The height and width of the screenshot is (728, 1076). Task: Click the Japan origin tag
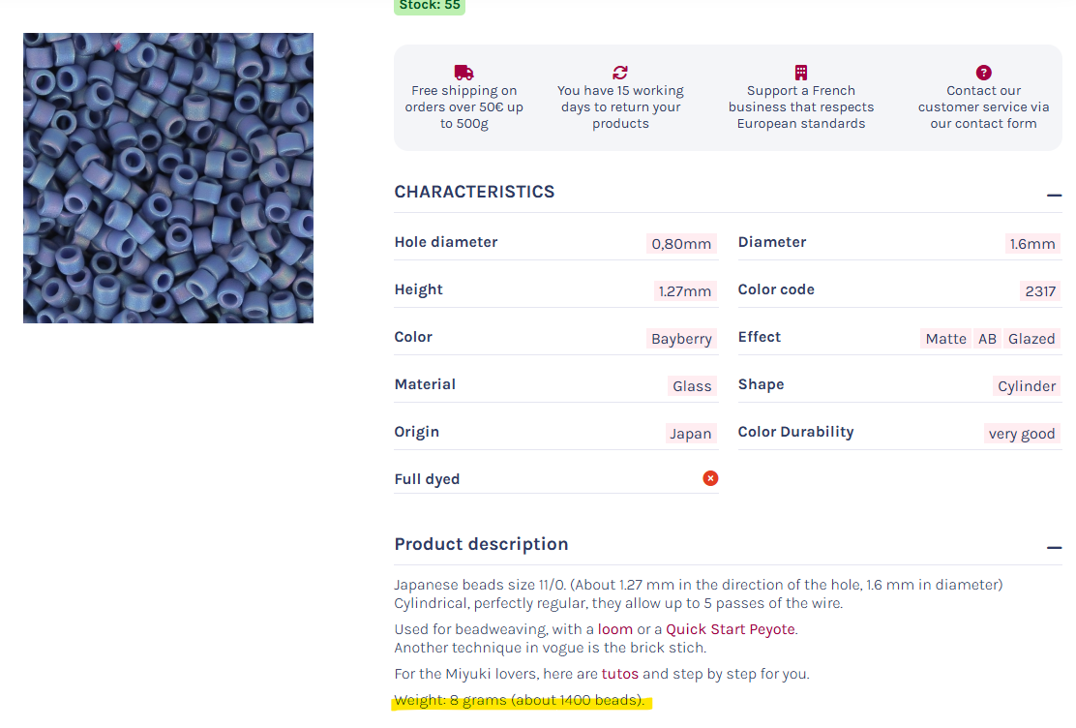coord(690,434)
